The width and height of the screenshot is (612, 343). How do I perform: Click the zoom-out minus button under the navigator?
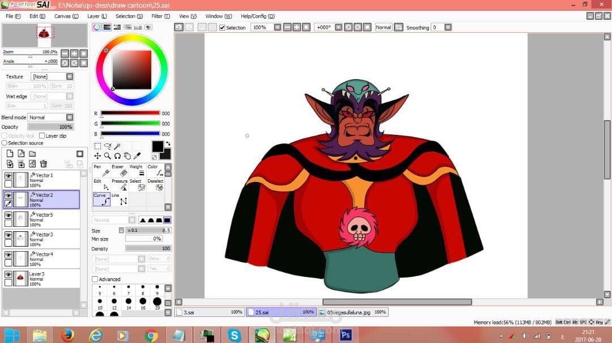65,53
